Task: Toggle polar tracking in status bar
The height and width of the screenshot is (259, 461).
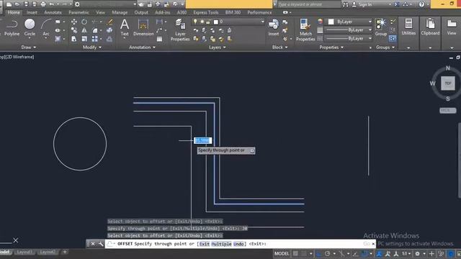Action: coord(328,253)
